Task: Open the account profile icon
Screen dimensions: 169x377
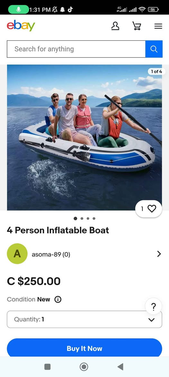Action: (115, 26)
